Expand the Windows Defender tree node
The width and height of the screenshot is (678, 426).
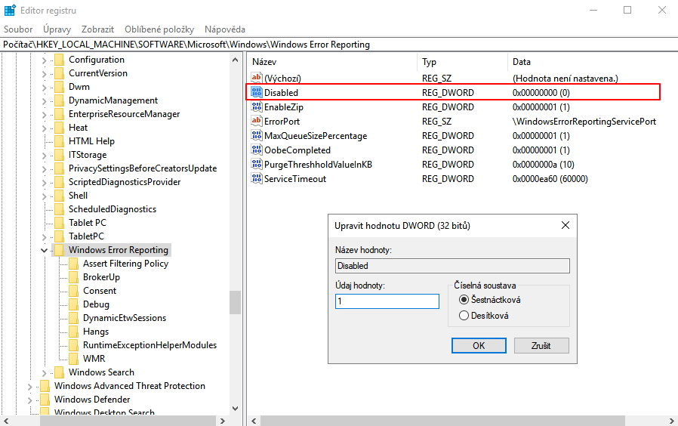click(30, 400)
